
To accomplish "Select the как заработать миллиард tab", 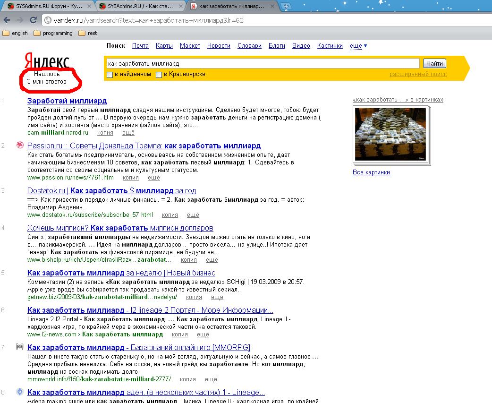I will click(x=231, y=6).
